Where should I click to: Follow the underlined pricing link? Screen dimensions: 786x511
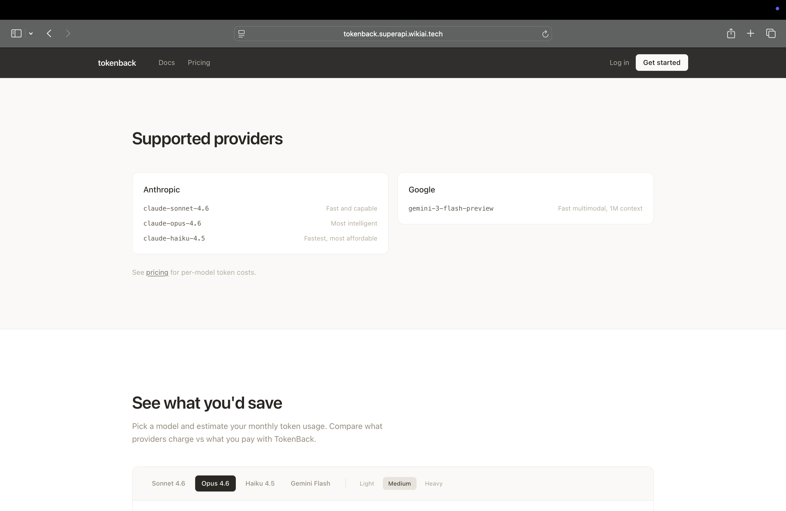(157, 272)
